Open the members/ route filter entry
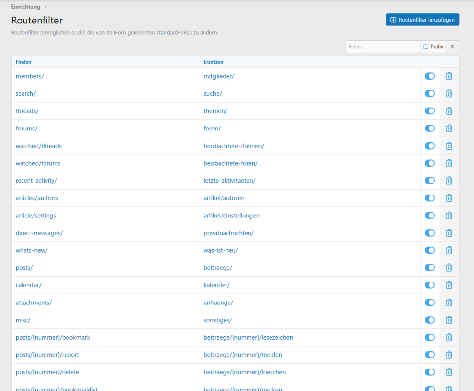The image size is (474, 391). tap(30, 76)
